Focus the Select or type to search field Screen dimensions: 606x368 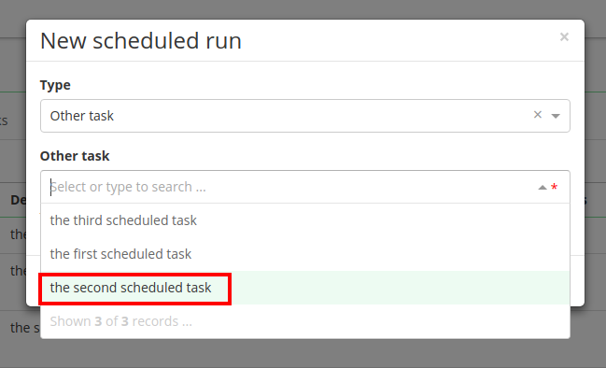pyautogui.click(x=294, y=187)
